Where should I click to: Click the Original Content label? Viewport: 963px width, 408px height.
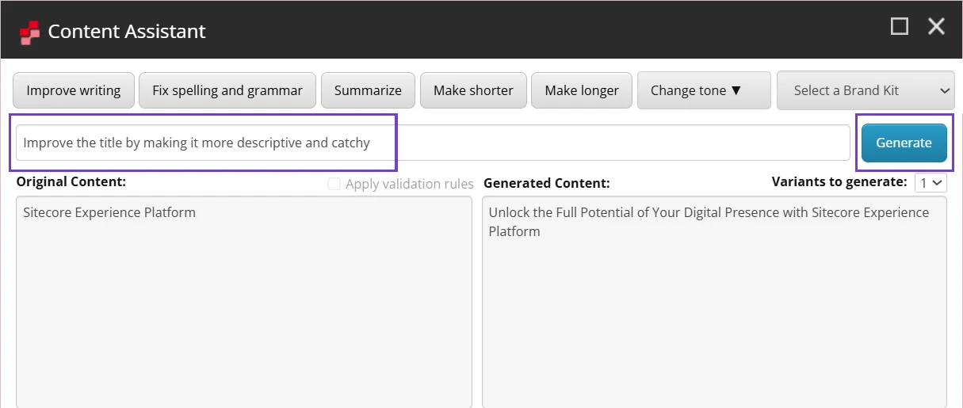pyautogui.click(x=71, y=182)
